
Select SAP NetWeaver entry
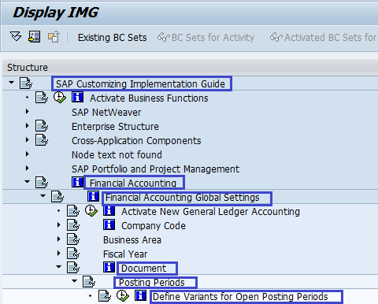(x=106, y=113)
